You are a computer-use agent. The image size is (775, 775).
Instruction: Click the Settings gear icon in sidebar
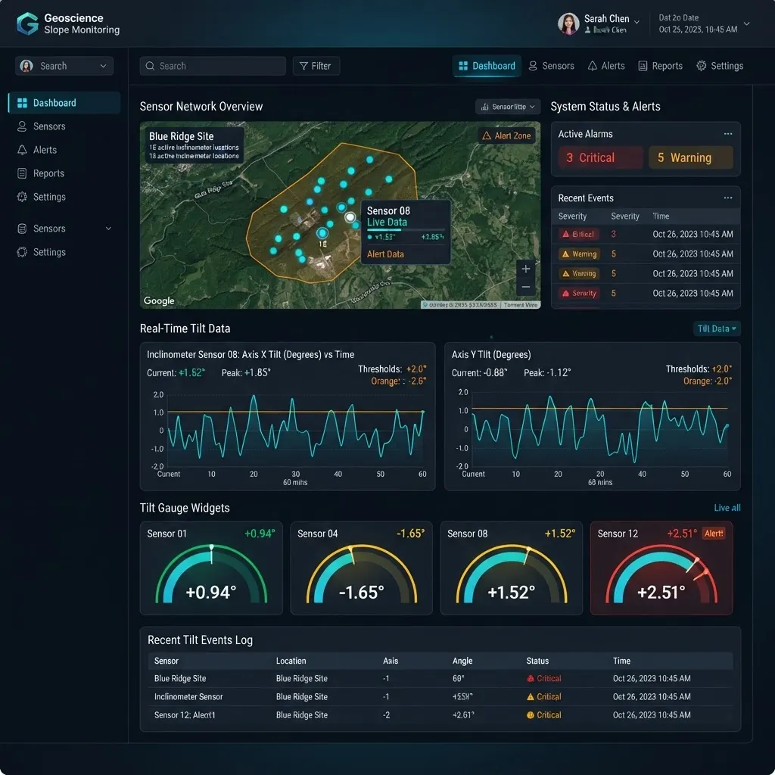pyautogui.click(x=22, y=197)
